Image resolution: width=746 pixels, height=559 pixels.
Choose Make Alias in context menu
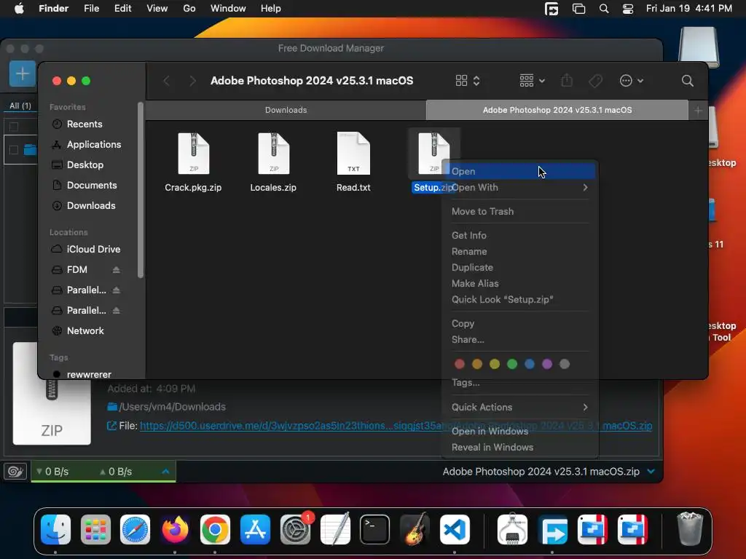pos(520,284)
